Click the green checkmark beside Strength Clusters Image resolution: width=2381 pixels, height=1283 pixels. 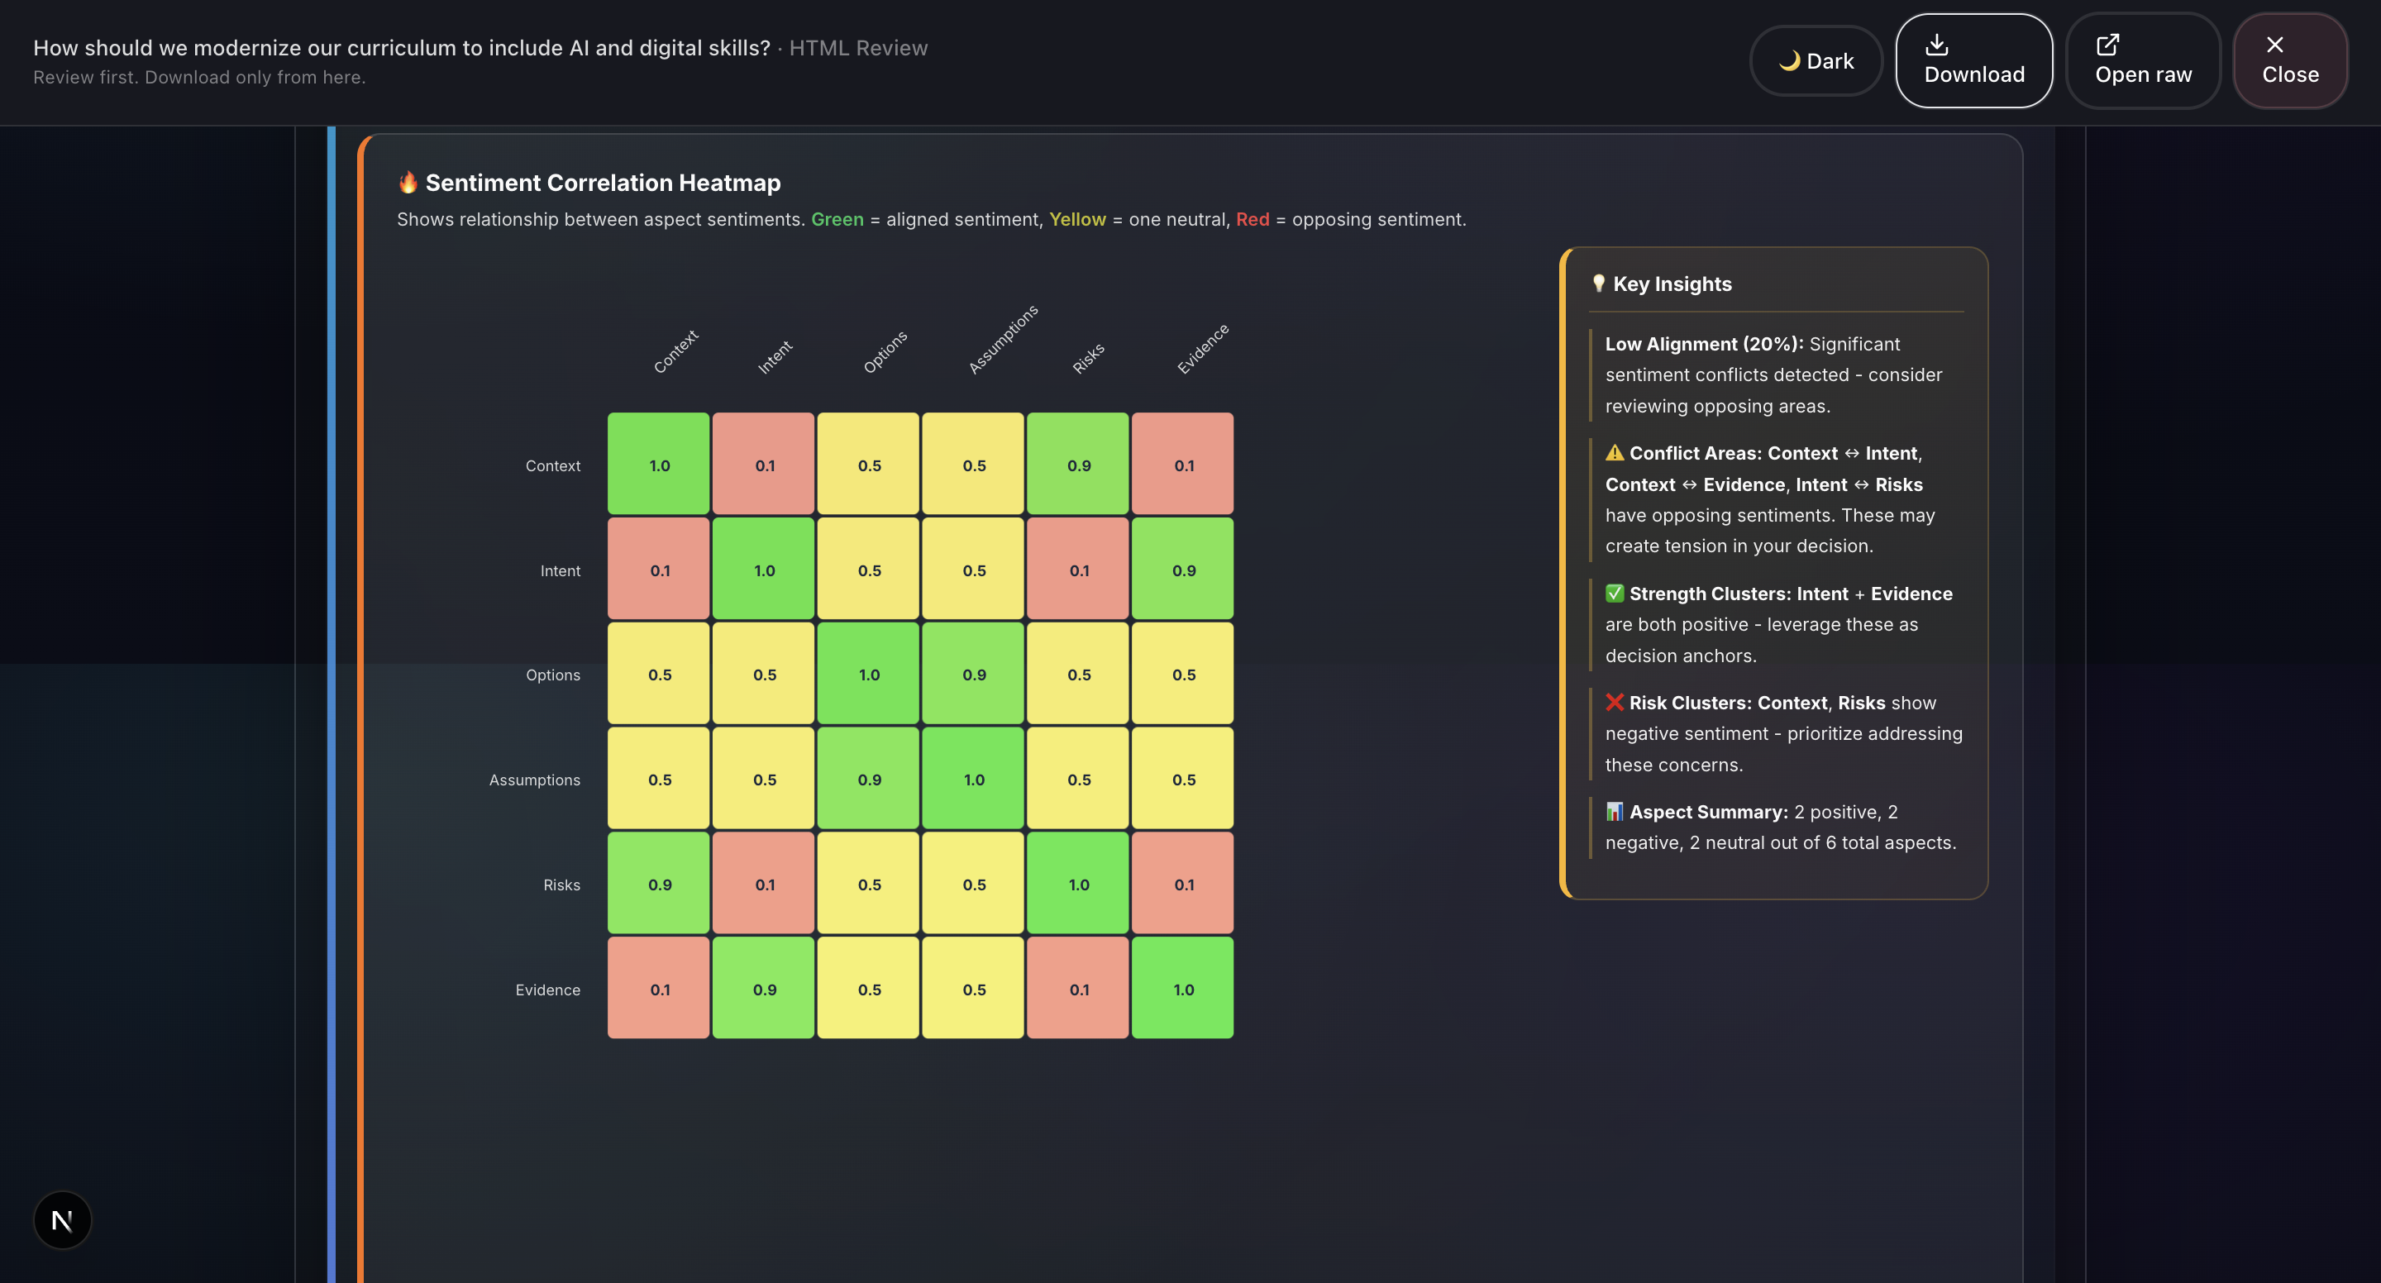(1614, 594)
